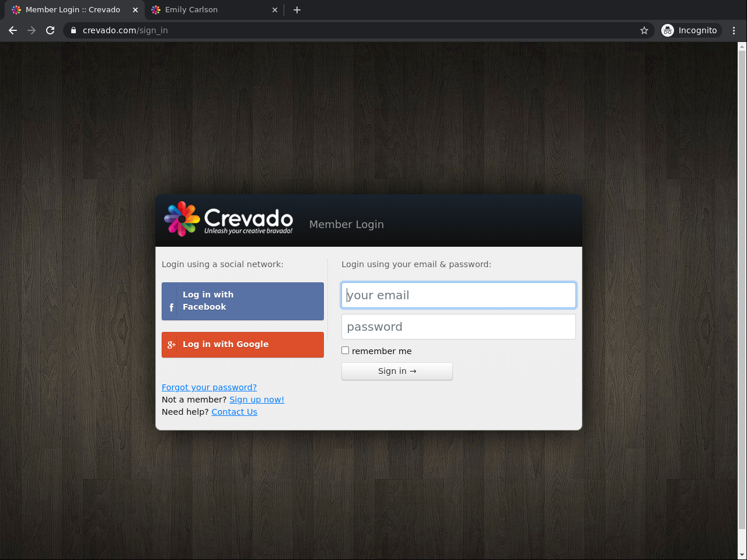Open the Forgot your password link
Image resolution: width=747 pixels, height=560 pixels.
[209, 387]
